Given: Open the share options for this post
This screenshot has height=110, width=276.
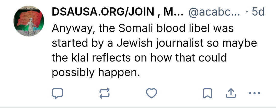Looking at the screenshot, I should click(x=230, y=94).
